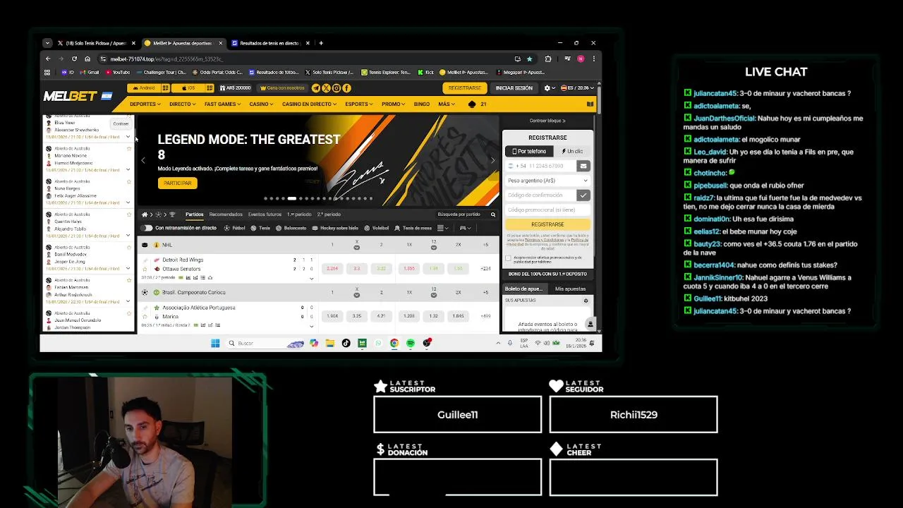Bookmark page with Chrome star icon
903x508 pixels.
(x=529, y=59)
